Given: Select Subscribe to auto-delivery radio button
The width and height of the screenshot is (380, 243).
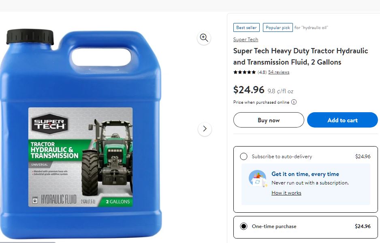Looking at the screenshot, I should 243,157.
